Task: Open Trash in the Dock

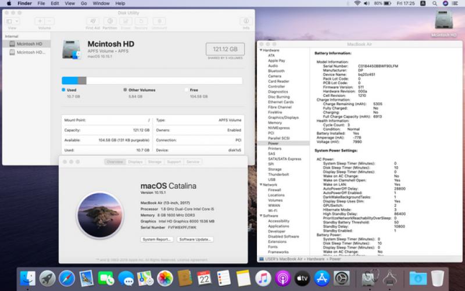Action: point(438,278)
